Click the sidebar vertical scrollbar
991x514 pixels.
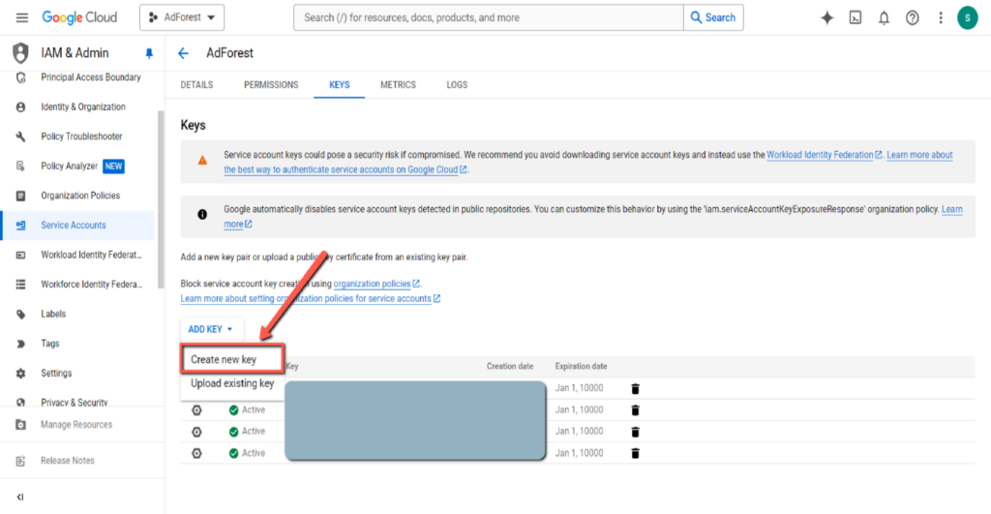click(161, 199)
